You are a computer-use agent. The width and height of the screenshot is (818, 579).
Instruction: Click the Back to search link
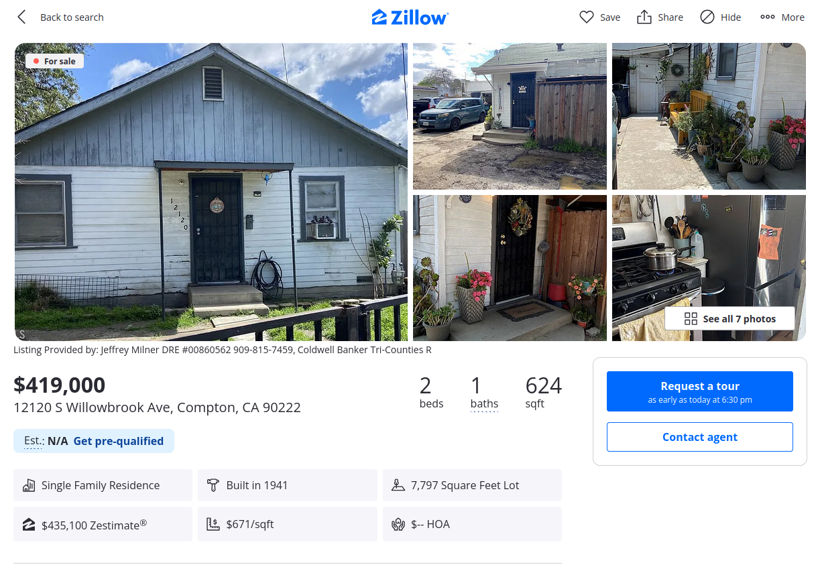72,17
